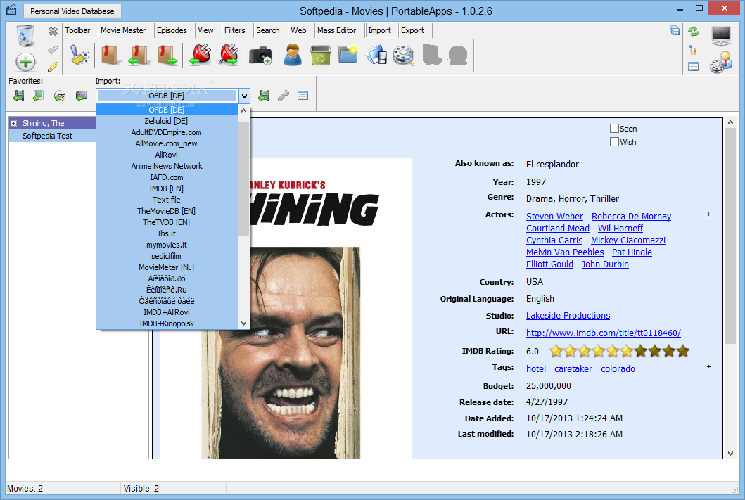Screen dimensions: 745x500
Task: Click the Elliott Gould actor link
Action: click(x=549, y=264)
